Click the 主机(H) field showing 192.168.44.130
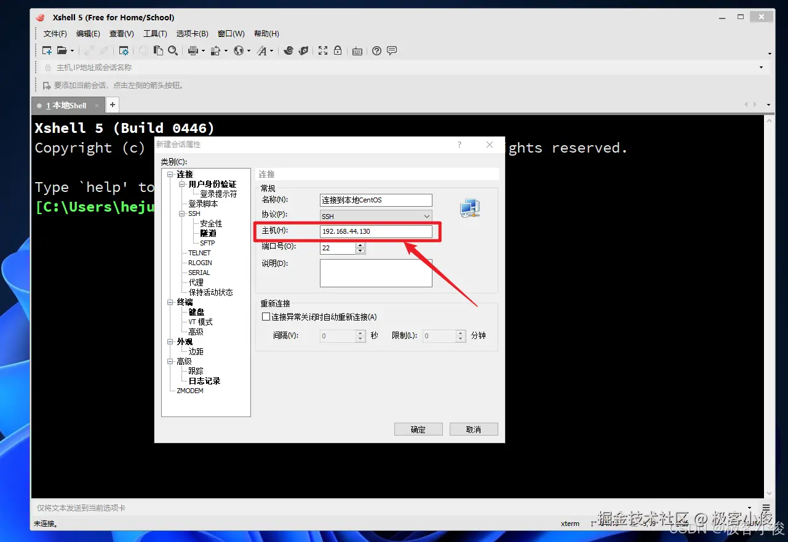788x542 pixels. tap(376, 231)
